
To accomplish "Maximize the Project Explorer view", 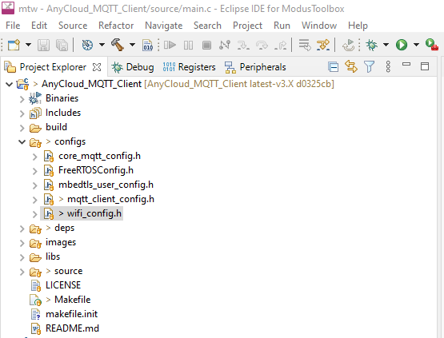I will point(425,66).
